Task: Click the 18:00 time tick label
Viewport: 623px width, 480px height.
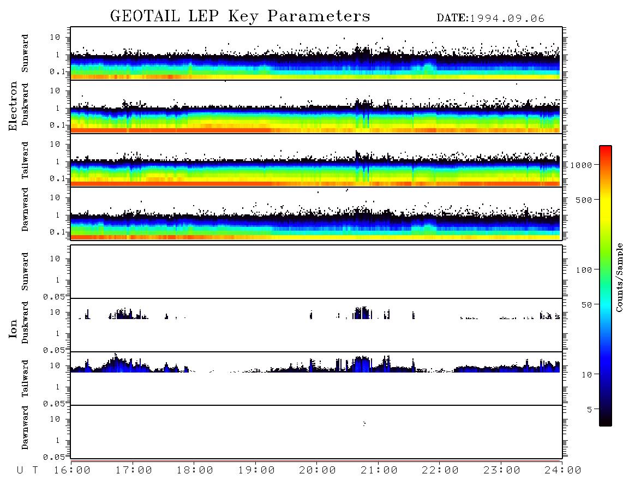Action: click(195, 471)
